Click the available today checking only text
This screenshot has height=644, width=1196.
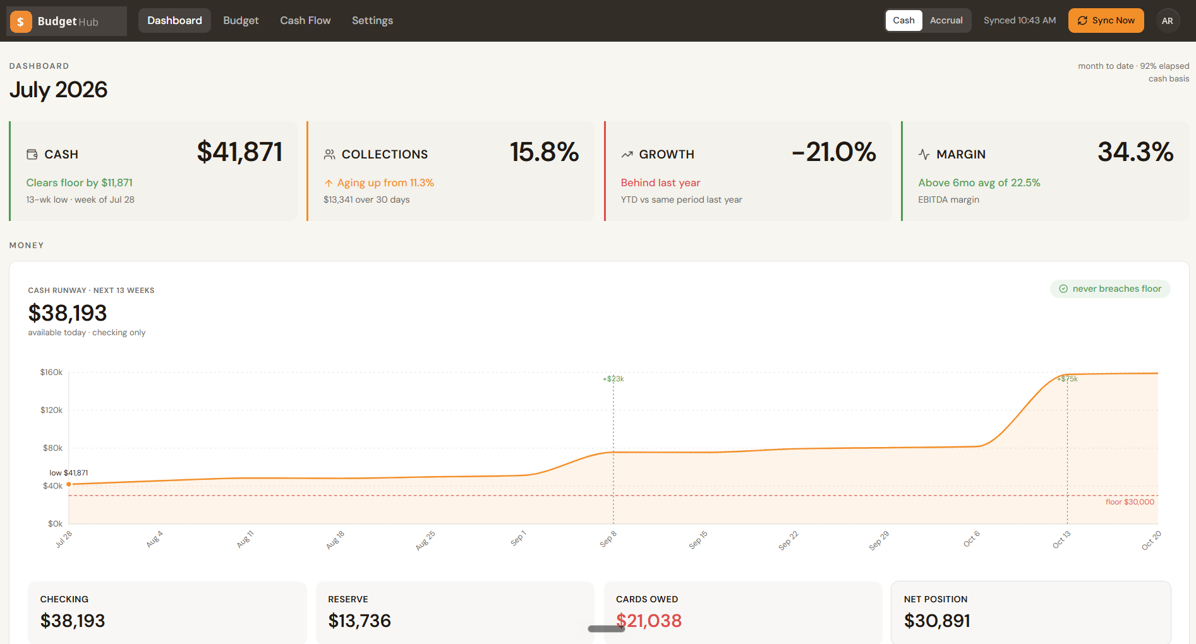87,333
